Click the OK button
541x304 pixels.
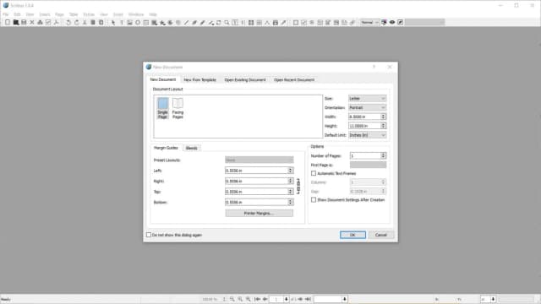point(352,235)
